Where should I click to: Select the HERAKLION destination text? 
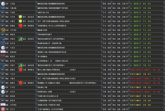45,92
